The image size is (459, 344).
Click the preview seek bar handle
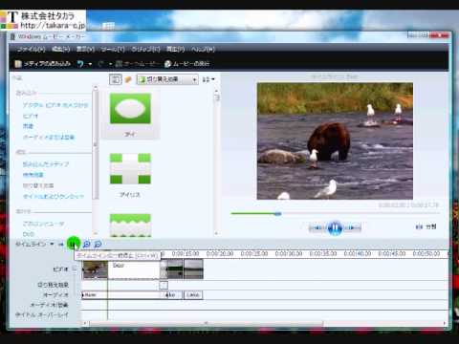tap(278, 214)
